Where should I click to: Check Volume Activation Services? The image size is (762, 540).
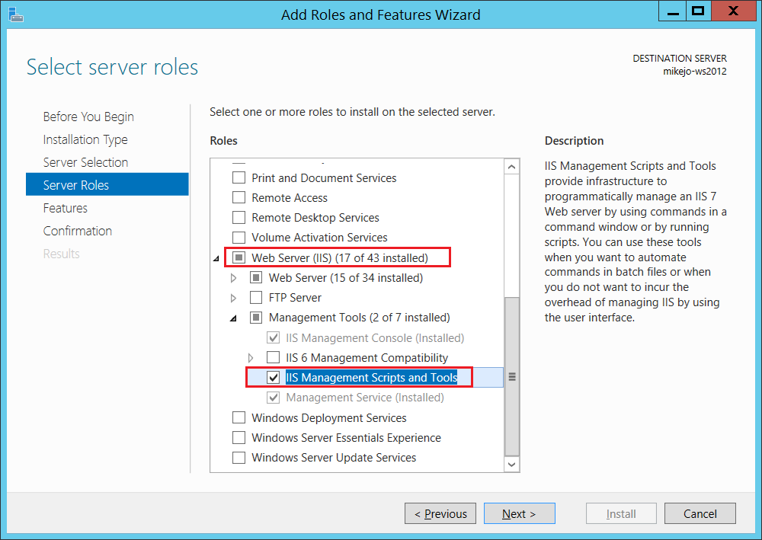tap(239, 237)
